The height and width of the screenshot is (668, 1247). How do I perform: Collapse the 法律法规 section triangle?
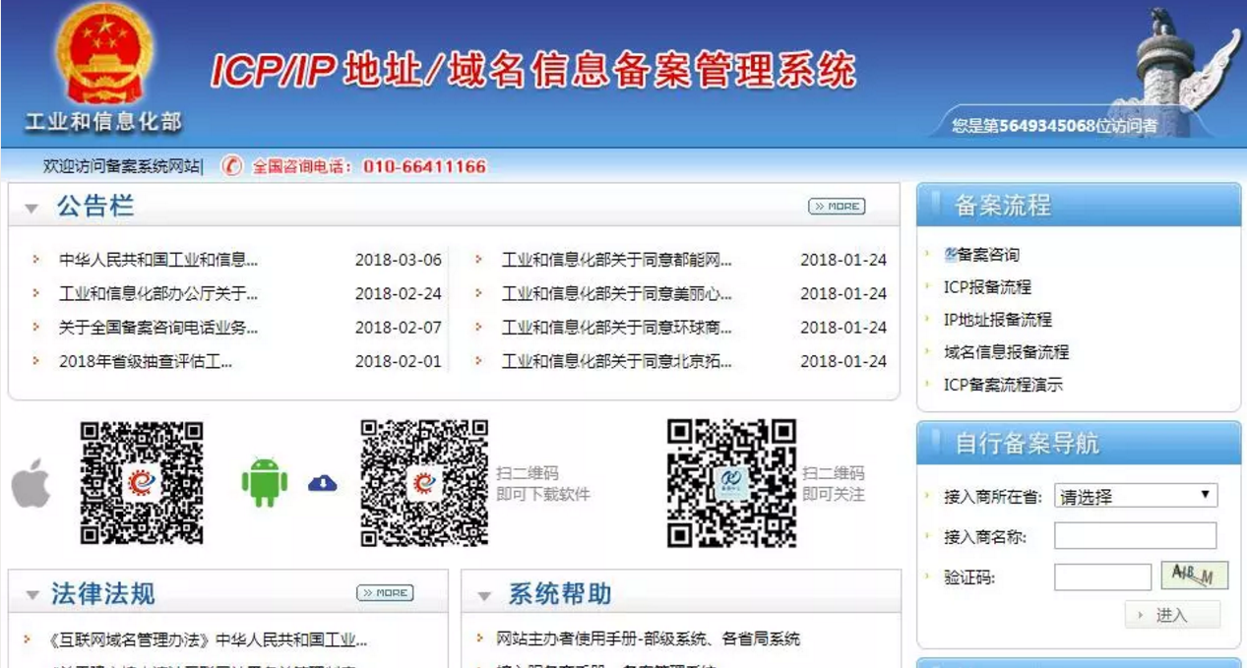pos(31,596)
